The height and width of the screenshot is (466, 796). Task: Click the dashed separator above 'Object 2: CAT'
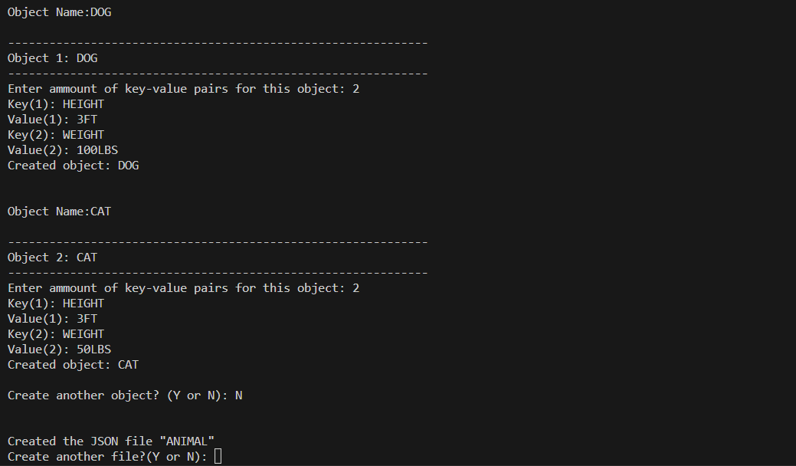point(218,242)
